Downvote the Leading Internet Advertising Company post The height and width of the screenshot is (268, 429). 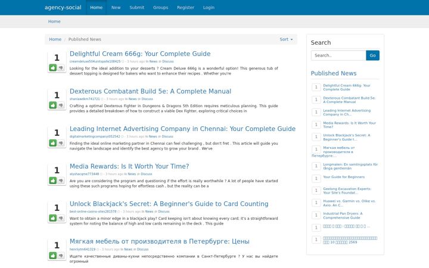61,143
